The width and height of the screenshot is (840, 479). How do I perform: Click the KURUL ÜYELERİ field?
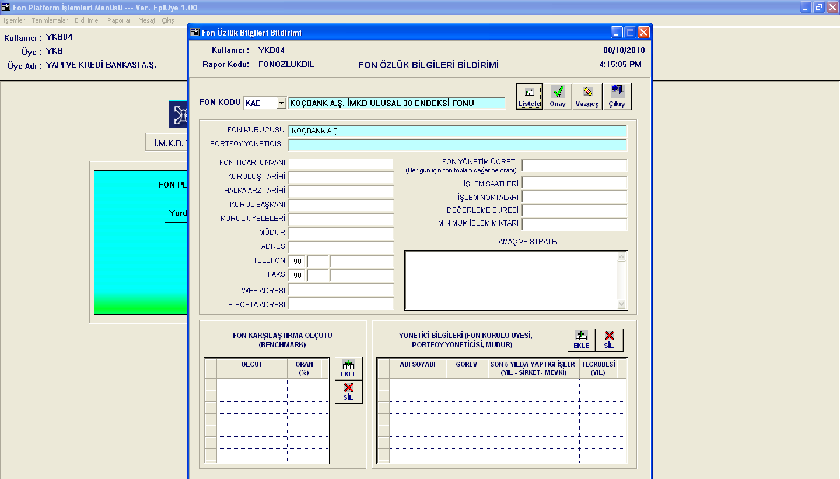point(341,220)
